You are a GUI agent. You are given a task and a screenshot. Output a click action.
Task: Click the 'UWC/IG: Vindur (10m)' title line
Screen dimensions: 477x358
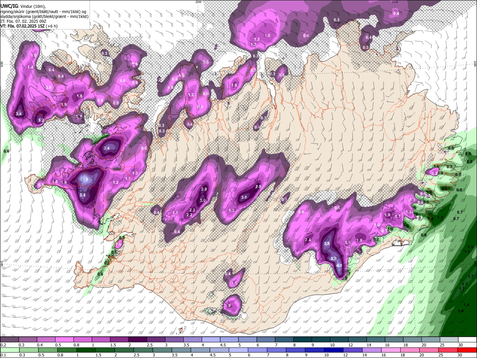[x=23, y=6]
